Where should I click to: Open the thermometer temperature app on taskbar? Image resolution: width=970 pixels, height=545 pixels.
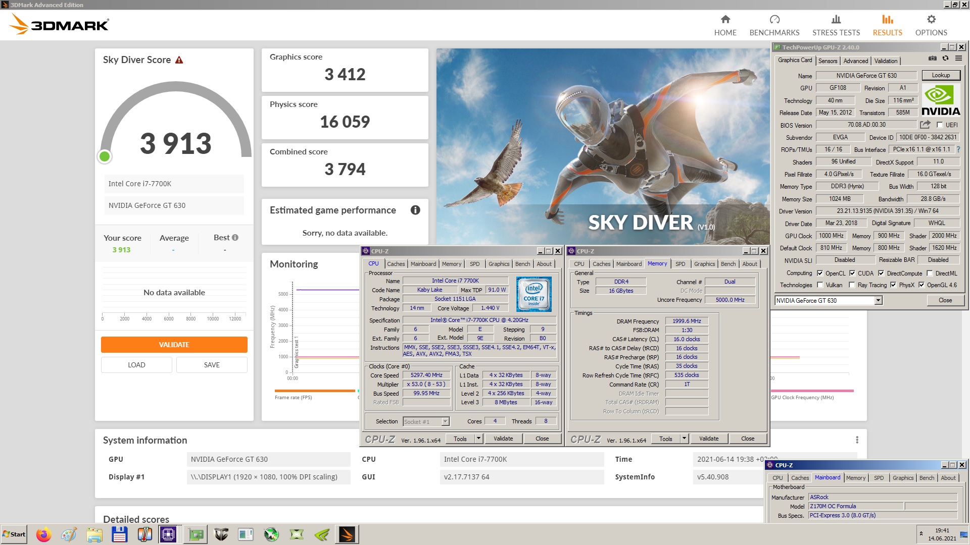(144, 534)
